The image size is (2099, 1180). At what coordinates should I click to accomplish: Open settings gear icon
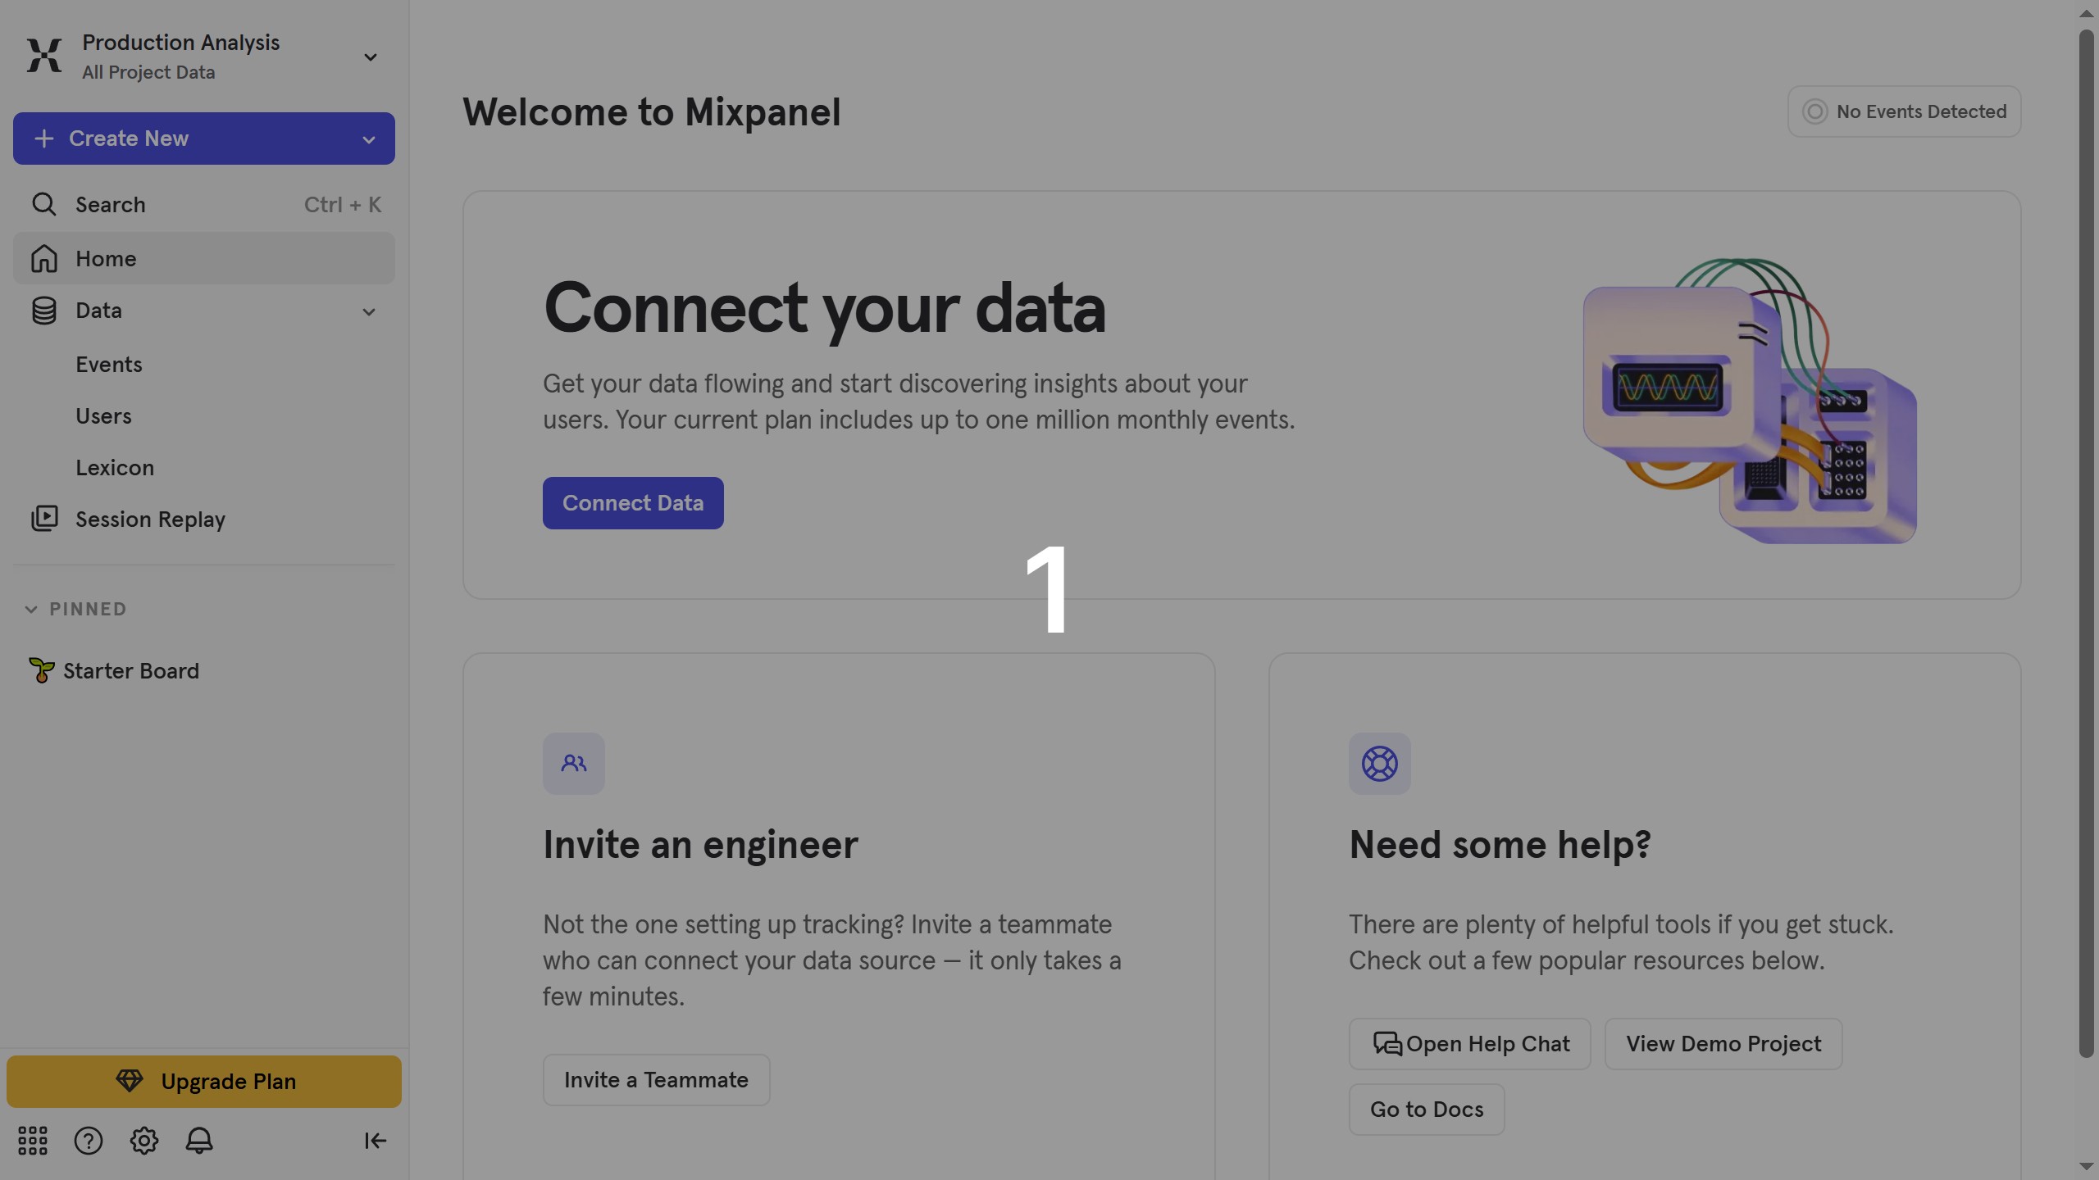click(144, 1141)
